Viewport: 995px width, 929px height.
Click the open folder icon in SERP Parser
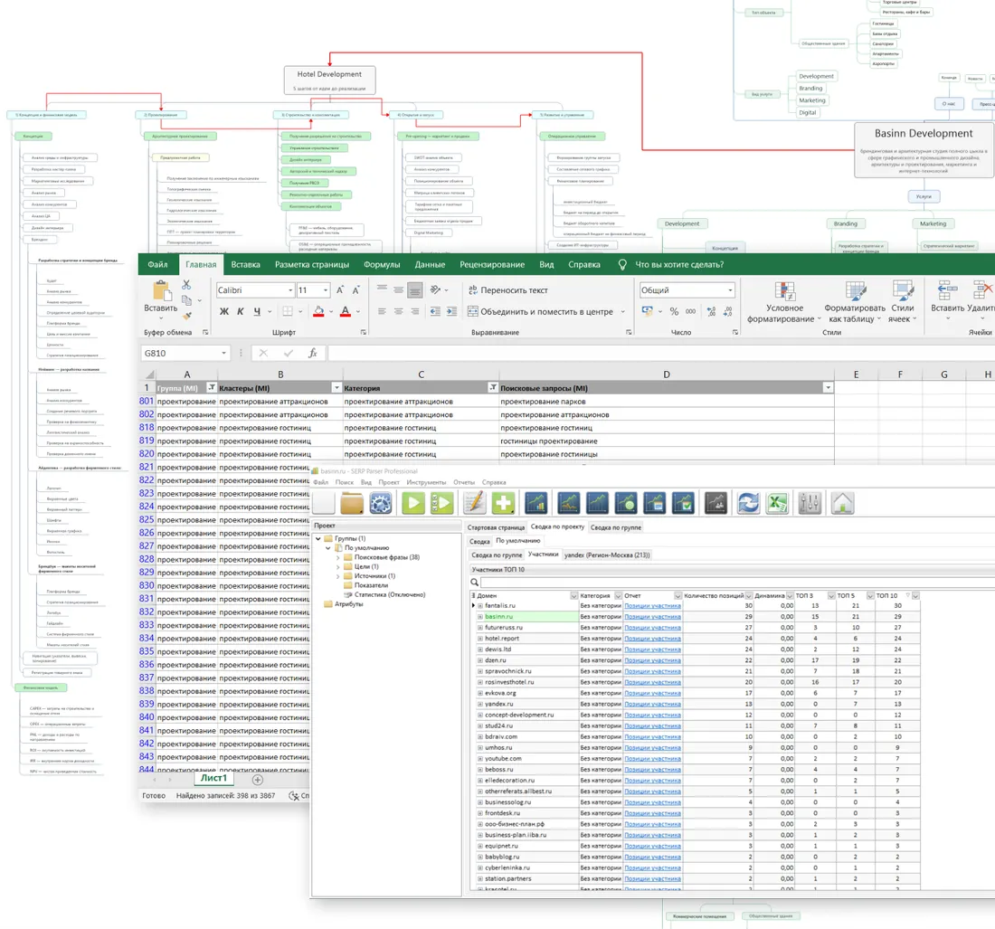pos(352,504)
